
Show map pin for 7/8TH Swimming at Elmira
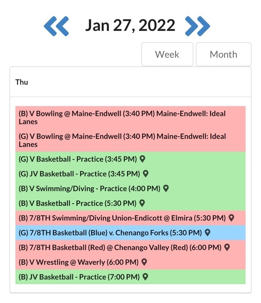(231, 218)
